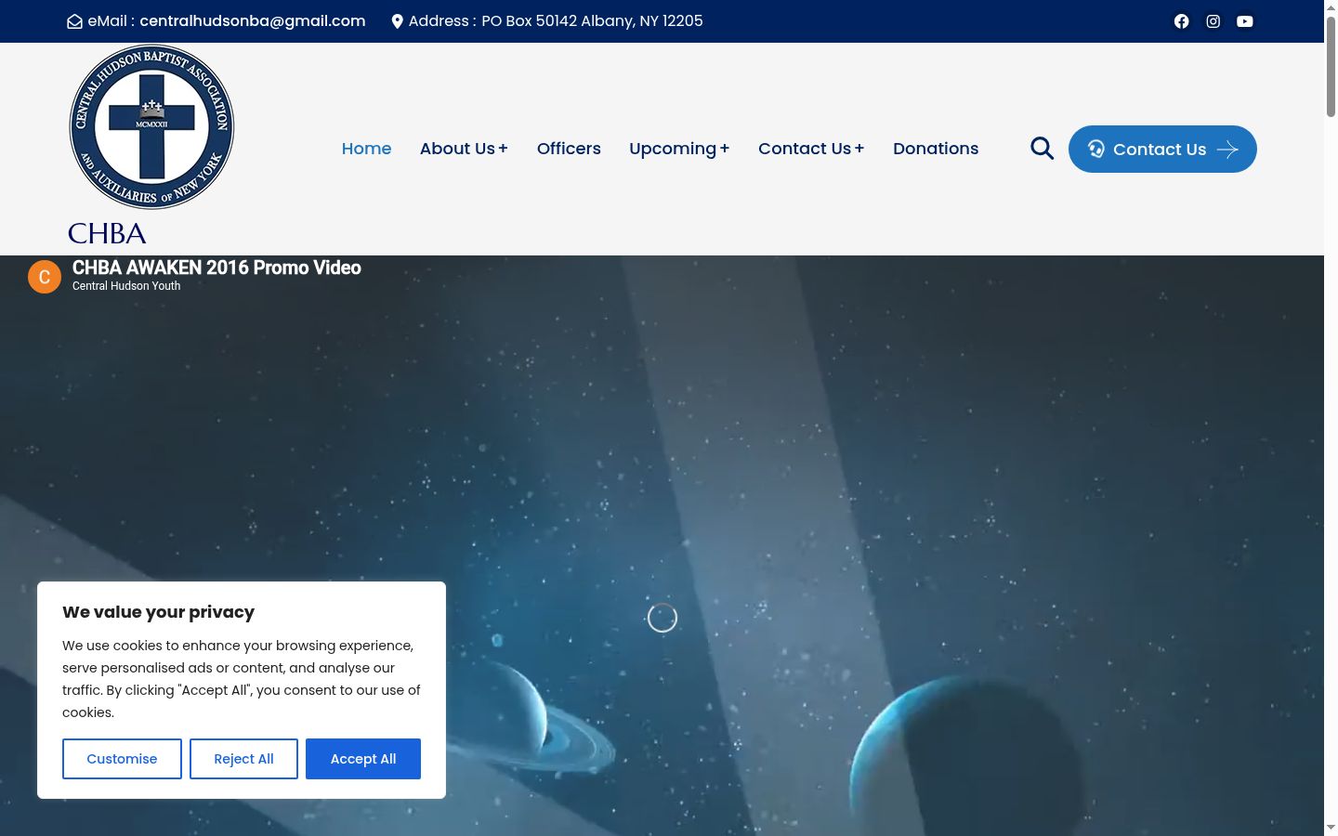
Task: Open the Donations page
Action: pyautogui.click(x=936, y=149)
